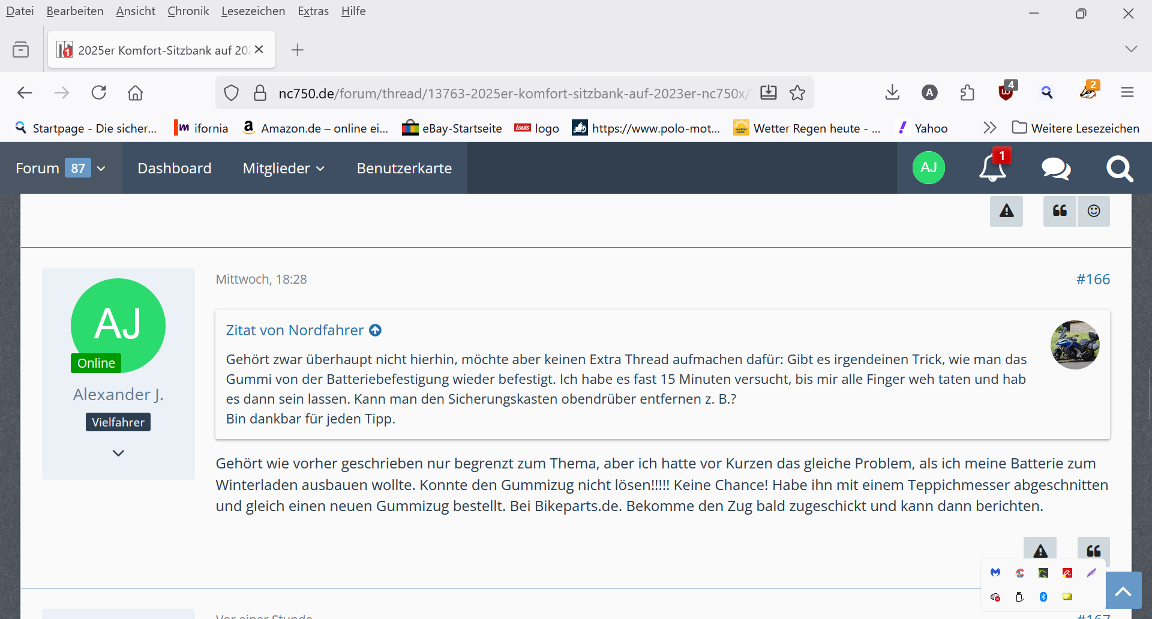Click the forum search magnifier icon
The height and width of the screenshot is (619, 1152).
pyautogui.click(x=1119, y=169)
